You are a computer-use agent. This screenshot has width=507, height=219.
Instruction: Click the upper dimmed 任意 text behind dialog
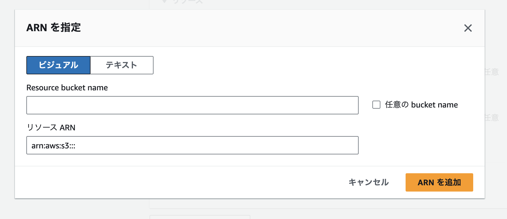[492, 72]
